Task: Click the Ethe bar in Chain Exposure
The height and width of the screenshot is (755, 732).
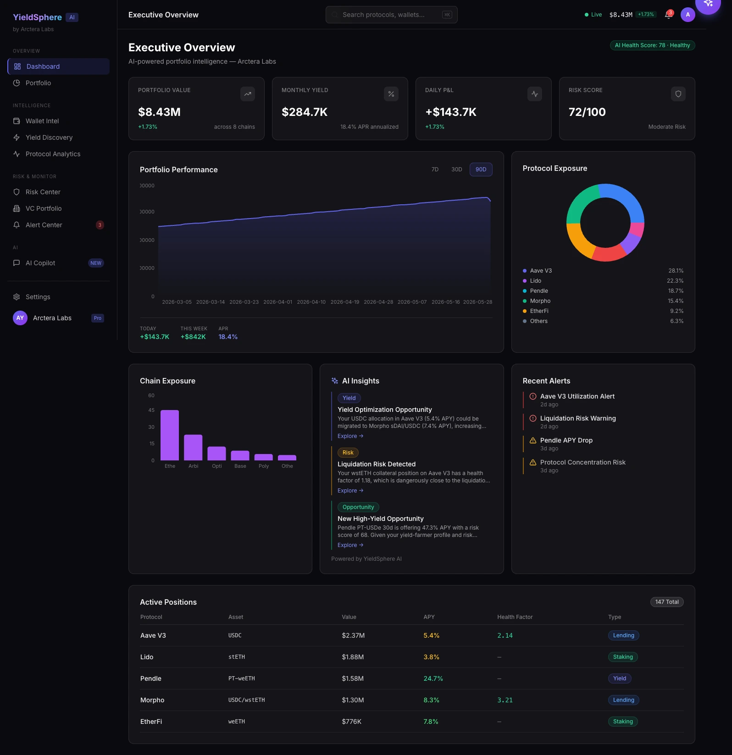Action: point(170,435)
